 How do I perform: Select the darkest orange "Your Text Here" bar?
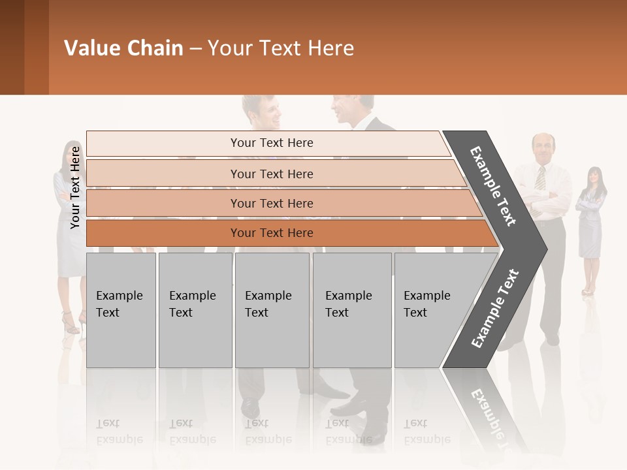(x=271, y=233)
